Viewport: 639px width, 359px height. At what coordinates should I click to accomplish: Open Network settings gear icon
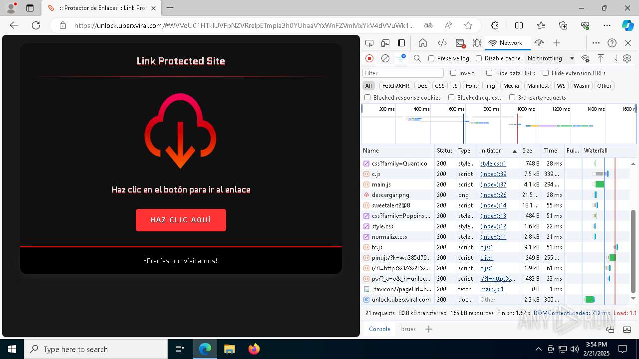tap(627, 58)
